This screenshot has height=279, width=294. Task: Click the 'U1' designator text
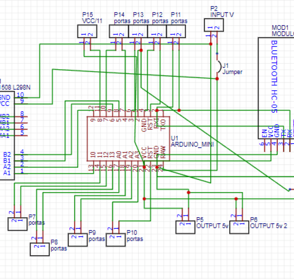[x=174, y=138]
